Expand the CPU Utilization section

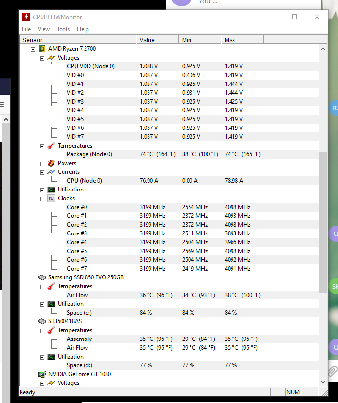coord(42,190)
